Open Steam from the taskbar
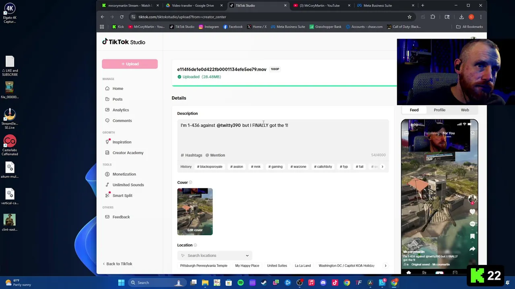The height and width of the screenshot is (289, 515). click(x=264, y=283)
